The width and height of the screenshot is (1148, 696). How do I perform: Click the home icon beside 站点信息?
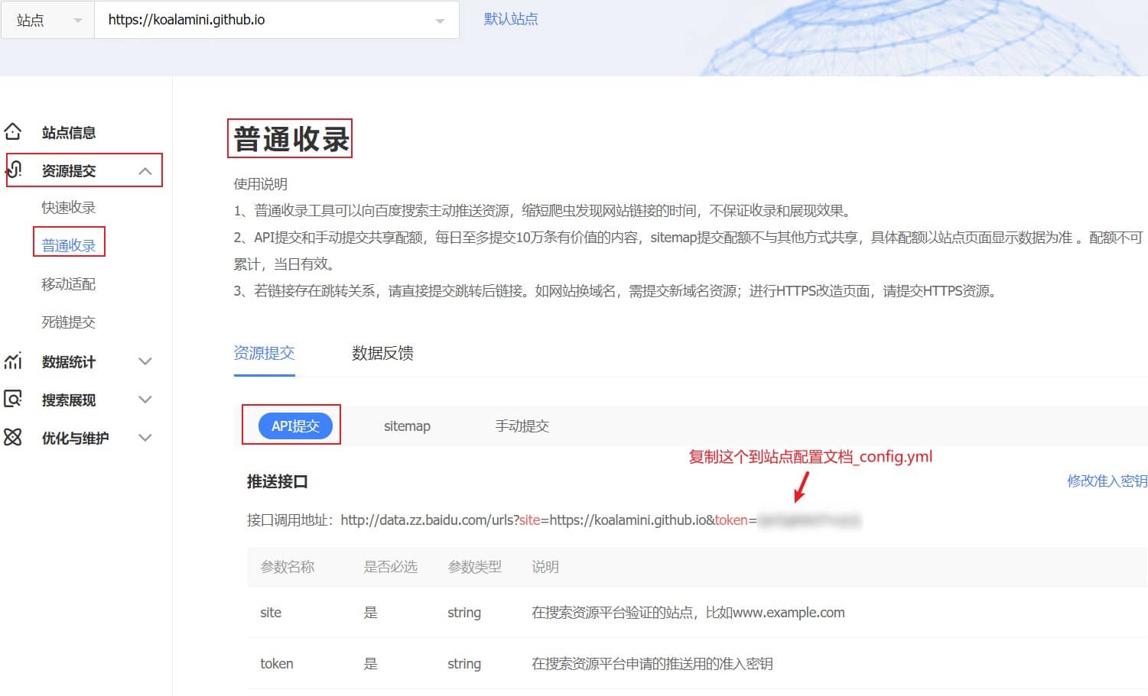click(x=13, y=131)
